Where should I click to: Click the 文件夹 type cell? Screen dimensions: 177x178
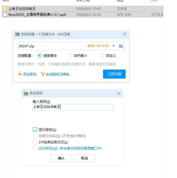pos(122,9)
